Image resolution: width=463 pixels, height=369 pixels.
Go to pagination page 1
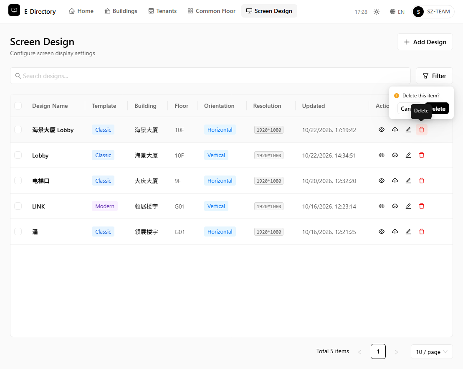378,351
